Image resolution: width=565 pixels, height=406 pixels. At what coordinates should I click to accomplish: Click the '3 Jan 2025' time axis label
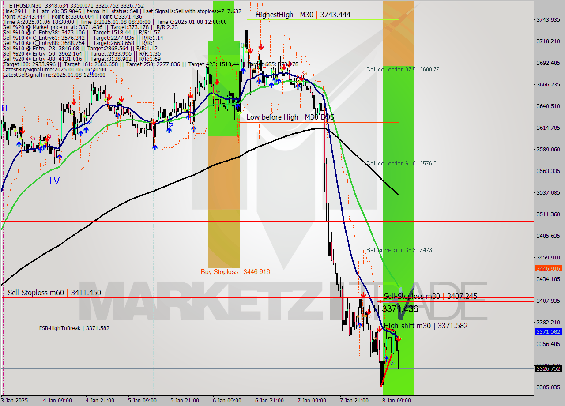(15, 401)
